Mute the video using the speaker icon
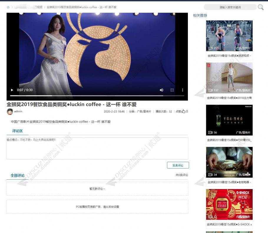This screenshot has height=233, width=268. [161, 90]
